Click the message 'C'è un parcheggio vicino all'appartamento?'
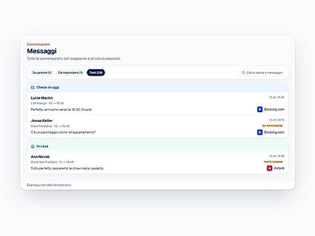The width and height of the screenshot is (315, 236). click(63, 132)
